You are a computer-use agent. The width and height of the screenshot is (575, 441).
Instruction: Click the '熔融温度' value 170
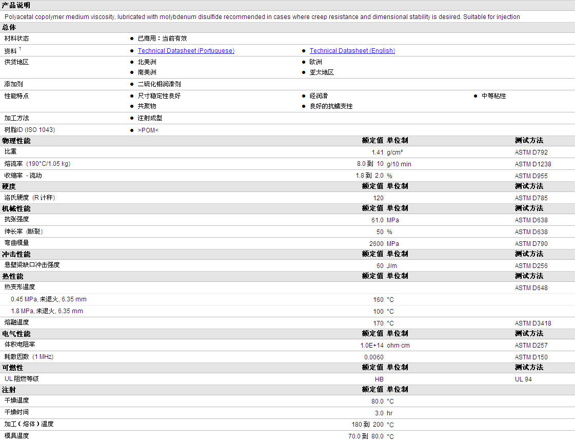tap(378, 323)
